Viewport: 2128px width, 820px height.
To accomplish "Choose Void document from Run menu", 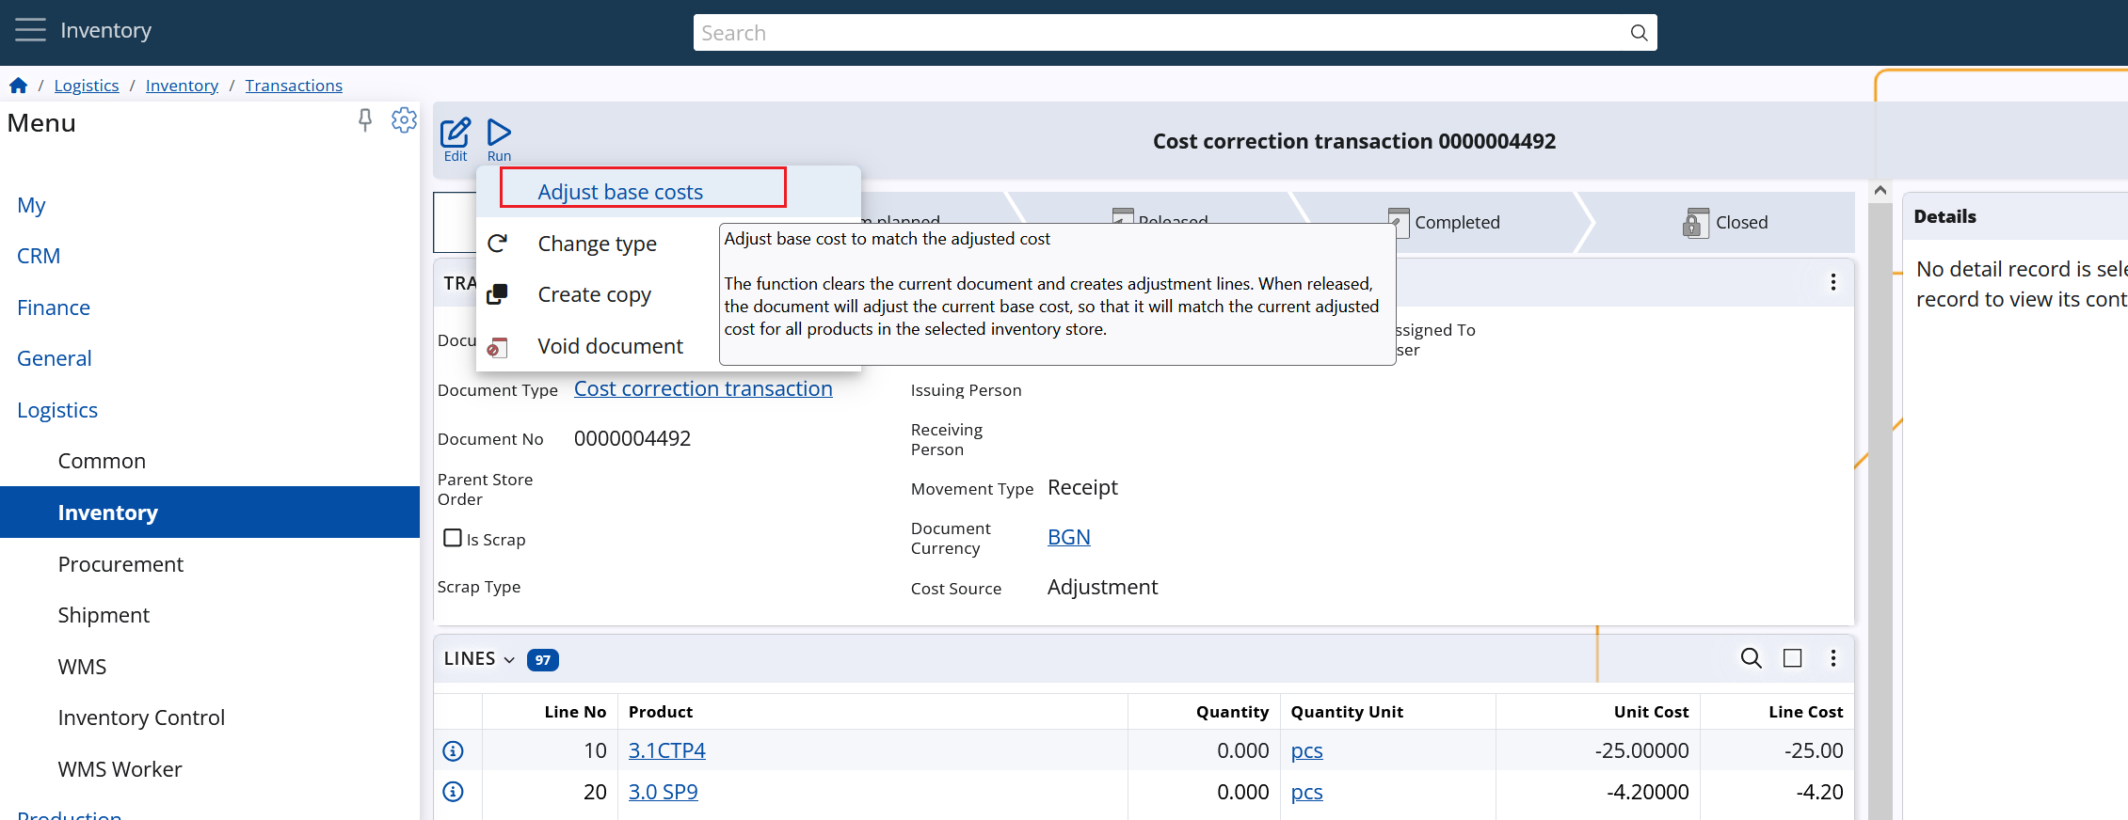I will click(x=611, y=346).
